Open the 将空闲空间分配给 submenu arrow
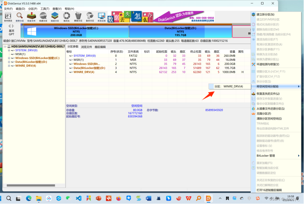304x204 pixels. point(299,86)
